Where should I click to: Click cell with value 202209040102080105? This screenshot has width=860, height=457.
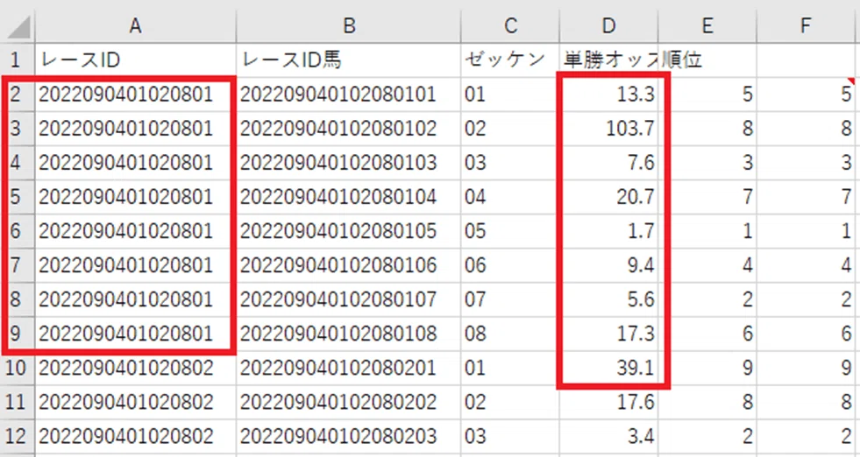pyautogui.click(x=349, y=231)
